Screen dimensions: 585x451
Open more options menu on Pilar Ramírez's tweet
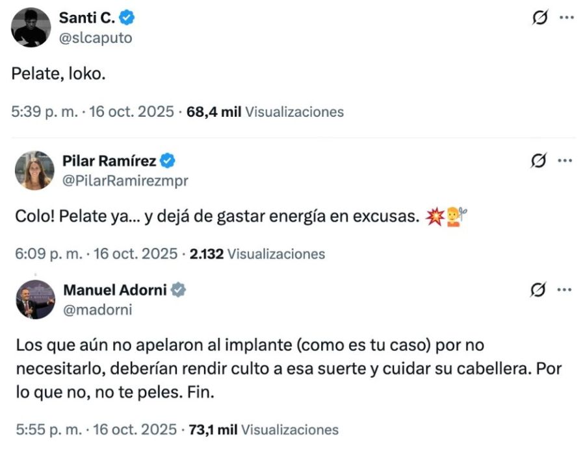[565, 160]
